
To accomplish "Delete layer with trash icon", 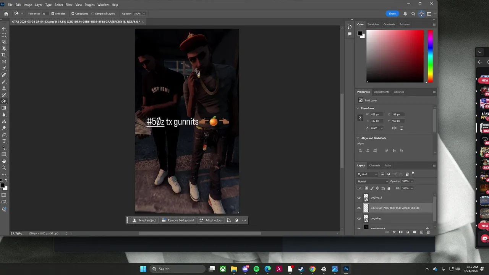I will (428, 232).
